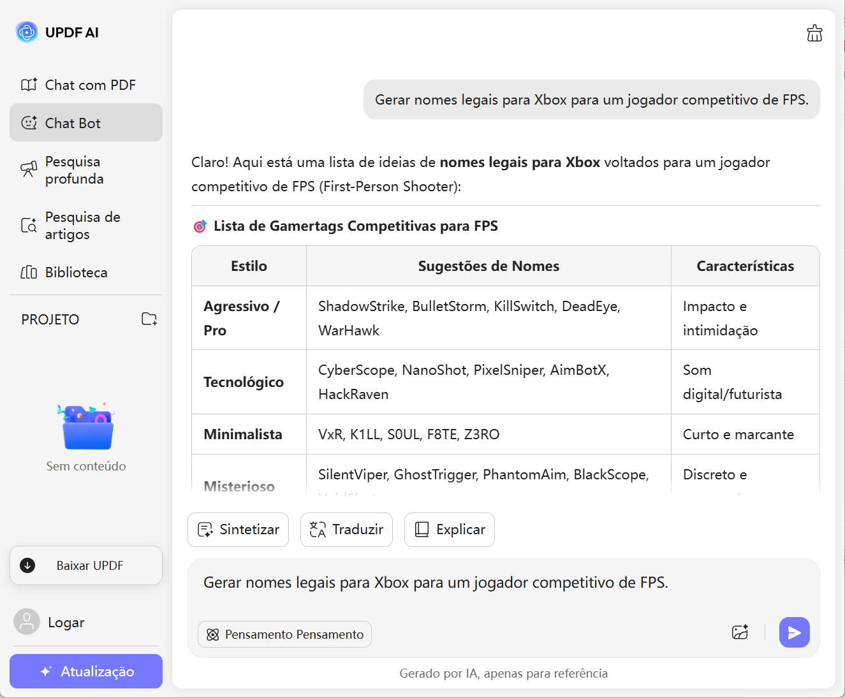Click the image upload icon
845x698 pixels.
coord(740,632)
